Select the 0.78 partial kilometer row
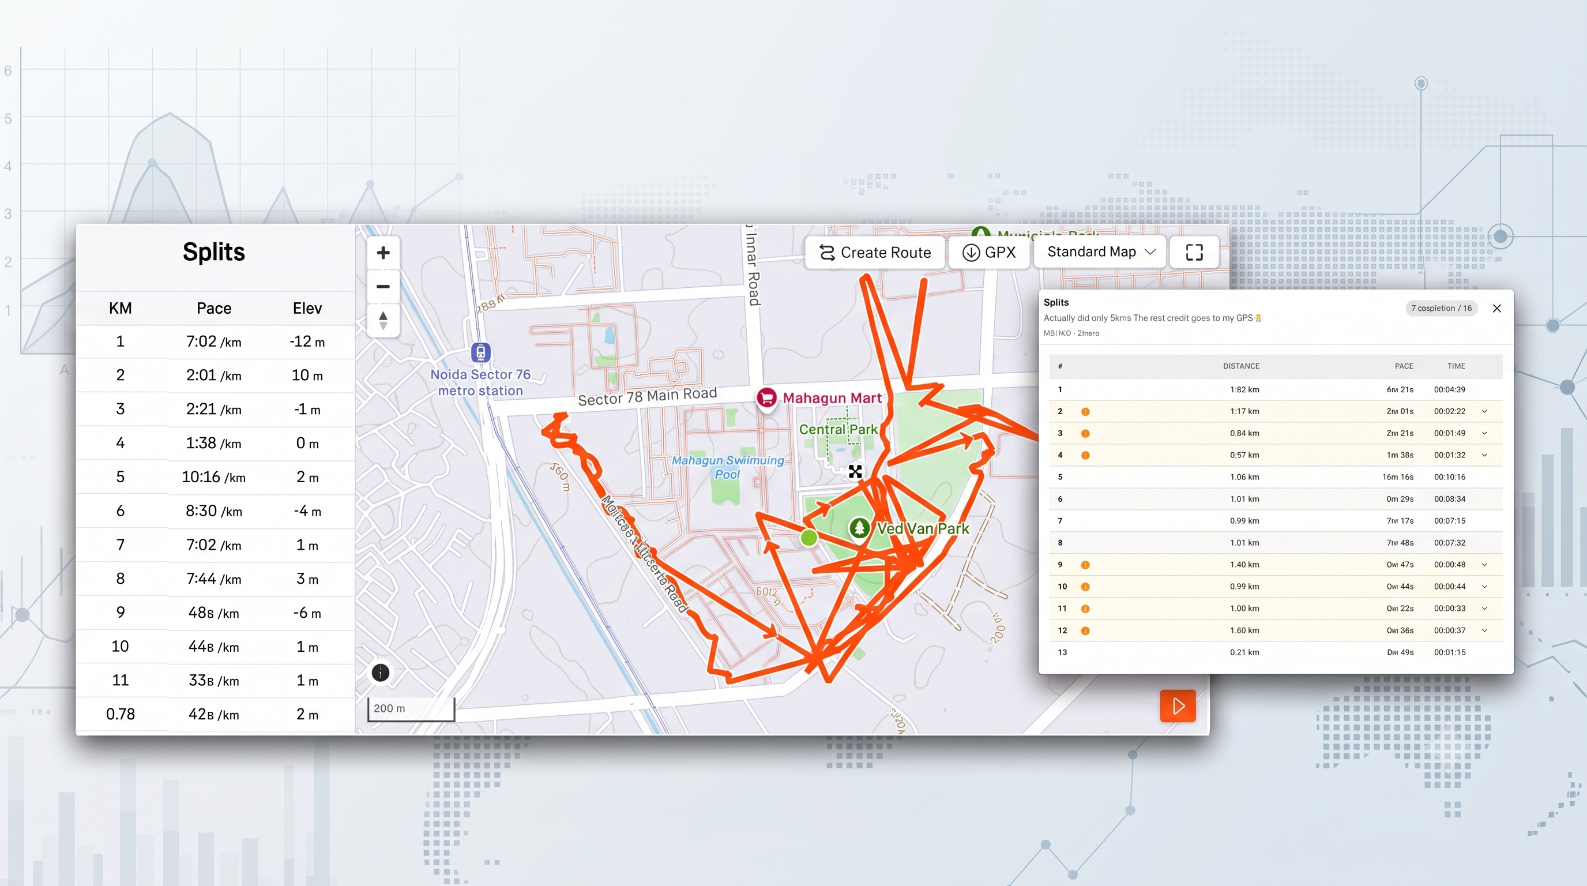 [x=215, y=714]
